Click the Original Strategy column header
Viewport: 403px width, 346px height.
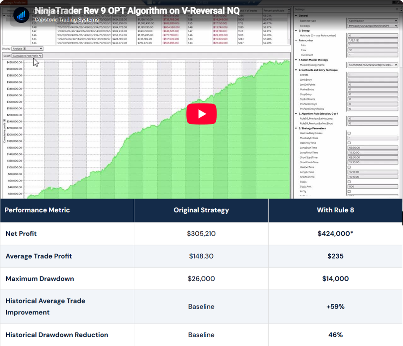pos(201,210)
